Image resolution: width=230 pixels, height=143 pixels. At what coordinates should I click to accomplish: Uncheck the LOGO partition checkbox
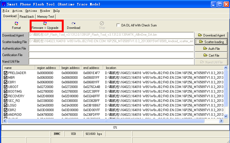click(5, 105)
